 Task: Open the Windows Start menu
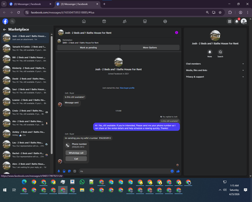pyautogui.click(x=5, y=190)
